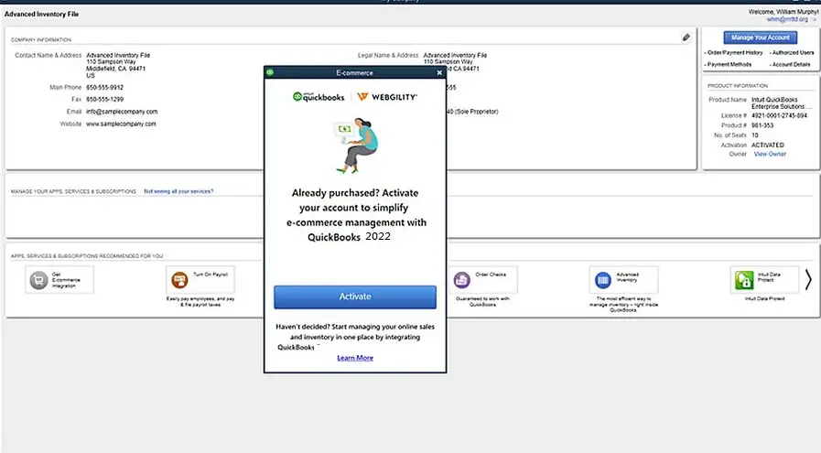This screenshot has height=453, width=821.
Task: Click the 'Advanced Inventory File' page title
Action: 41,14
